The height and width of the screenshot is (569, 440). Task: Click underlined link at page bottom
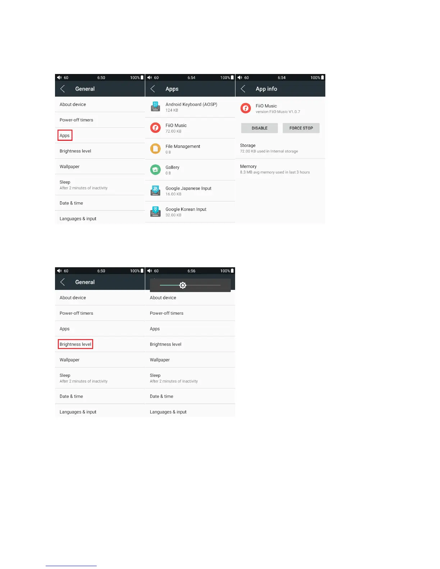tap(71, 565)
